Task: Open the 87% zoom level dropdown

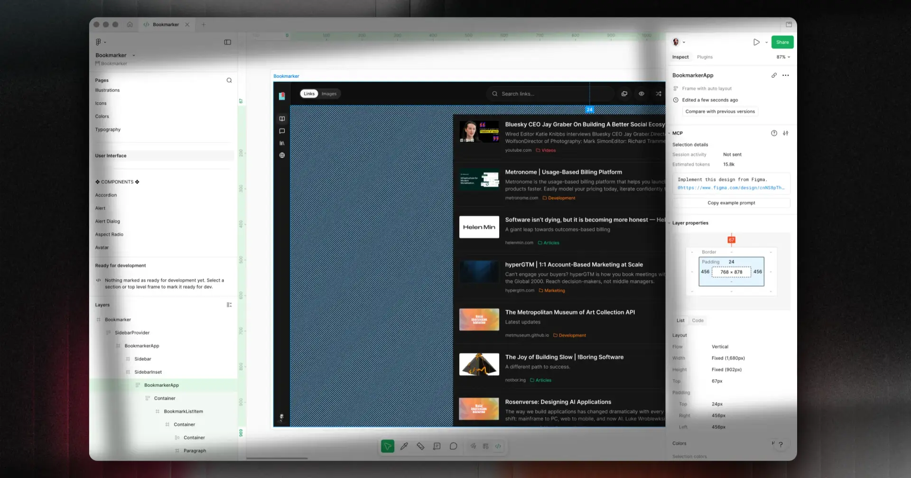Action: click(783, 57)
